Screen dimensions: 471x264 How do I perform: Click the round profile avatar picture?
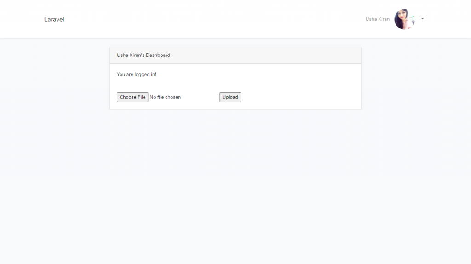[405, 19]
